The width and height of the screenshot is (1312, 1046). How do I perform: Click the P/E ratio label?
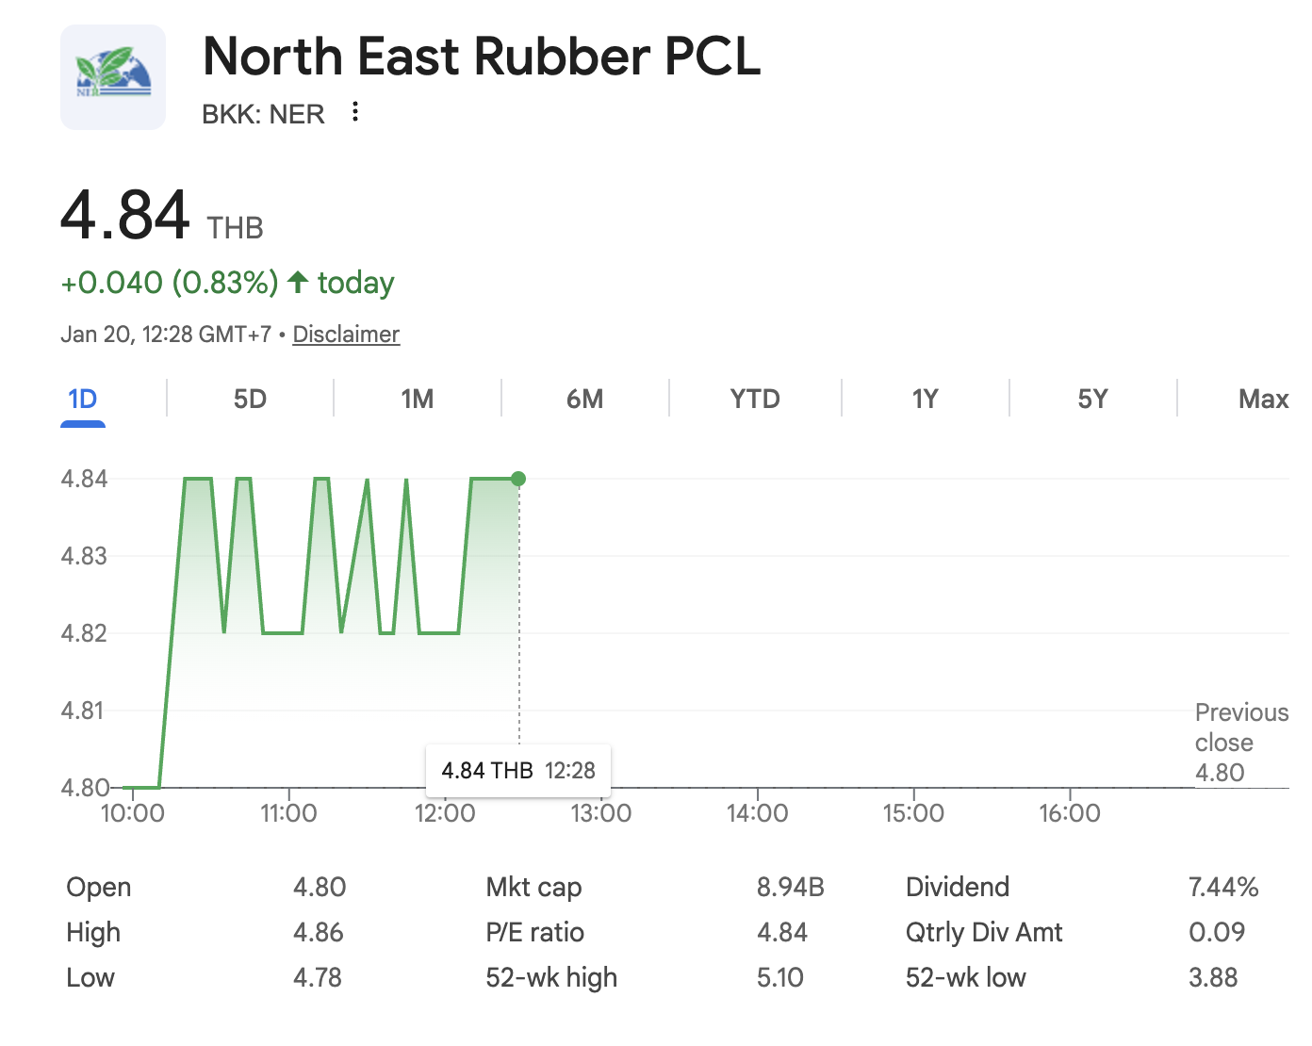(x=534, y=932)
